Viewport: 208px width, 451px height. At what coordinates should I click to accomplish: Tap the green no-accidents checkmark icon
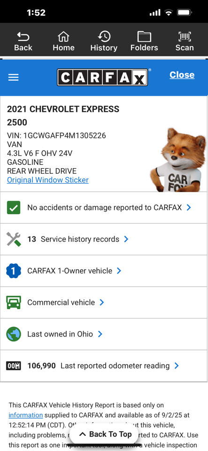click(14, 208)
